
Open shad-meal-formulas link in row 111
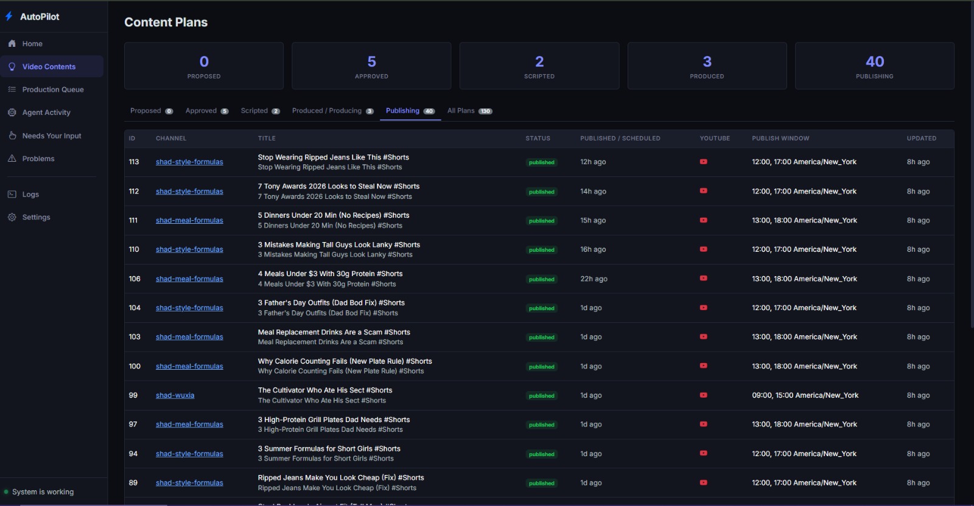(189, 220)
